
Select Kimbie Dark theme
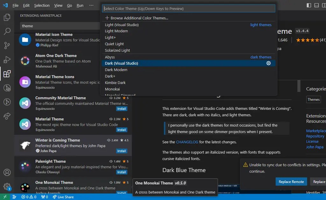pos(188,83)
